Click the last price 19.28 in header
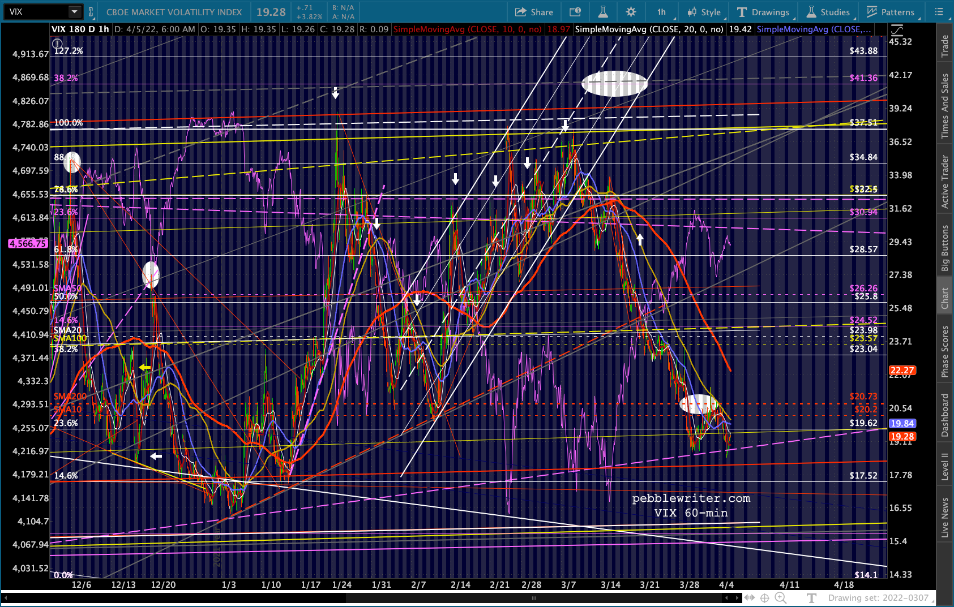Screen dimensions: 954x607 271,12
